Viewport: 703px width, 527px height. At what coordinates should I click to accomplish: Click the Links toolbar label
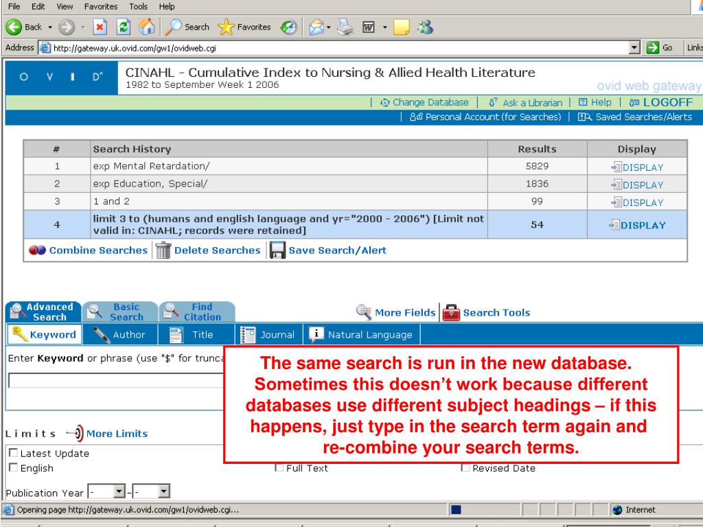(695, 47)
